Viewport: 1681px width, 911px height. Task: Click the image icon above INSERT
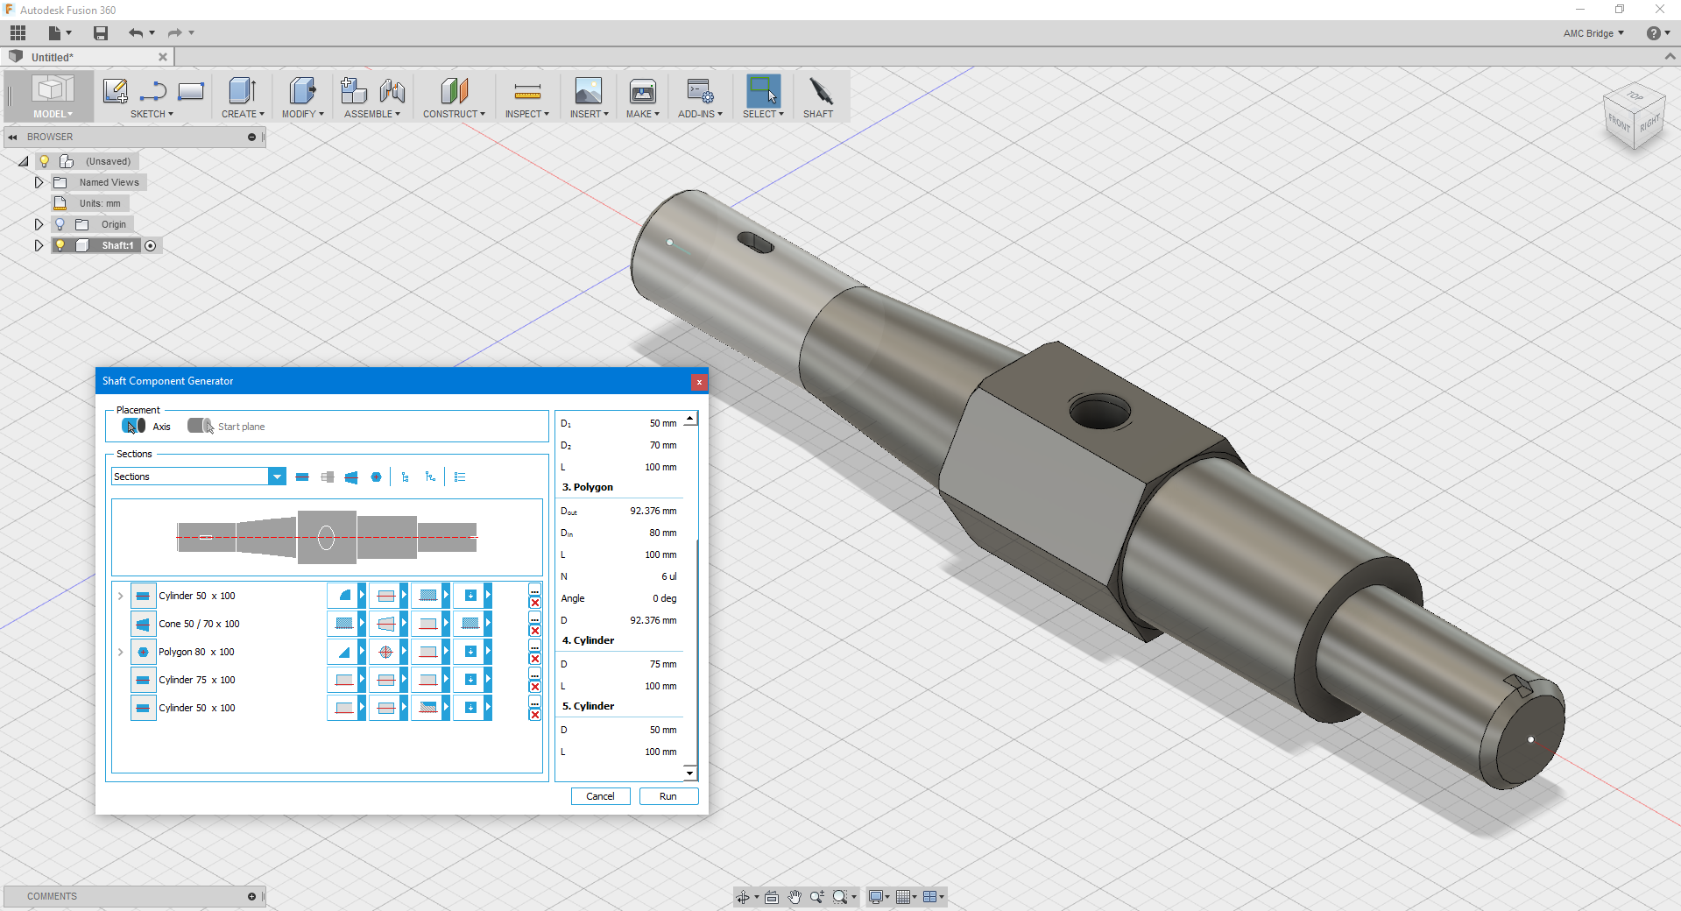(588, 90)
